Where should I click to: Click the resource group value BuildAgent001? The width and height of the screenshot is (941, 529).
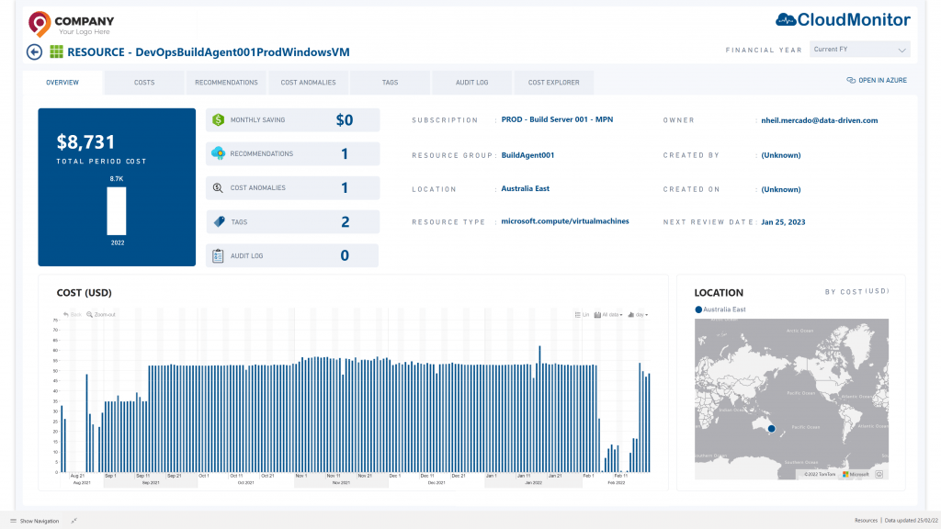pyautogui.click(x=527, y=154)
